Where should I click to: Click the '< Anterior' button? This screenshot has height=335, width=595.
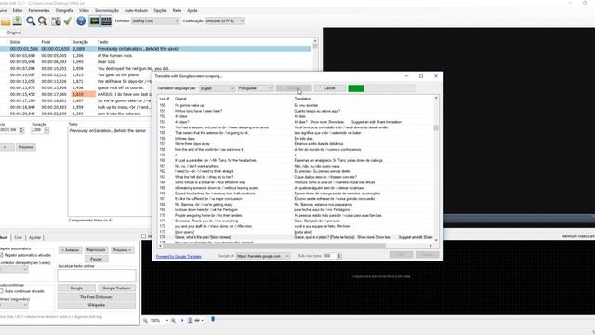(x=71, y=250)
